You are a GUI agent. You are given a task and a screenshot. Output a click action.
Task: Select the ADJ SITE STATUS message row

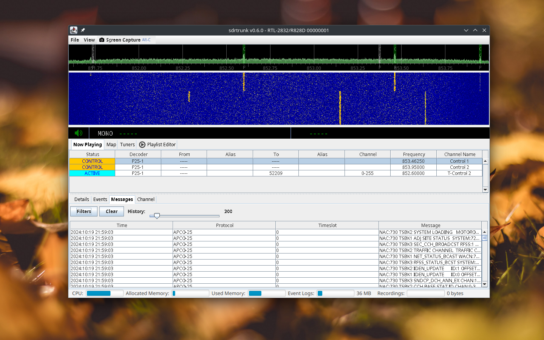[276, 238]
